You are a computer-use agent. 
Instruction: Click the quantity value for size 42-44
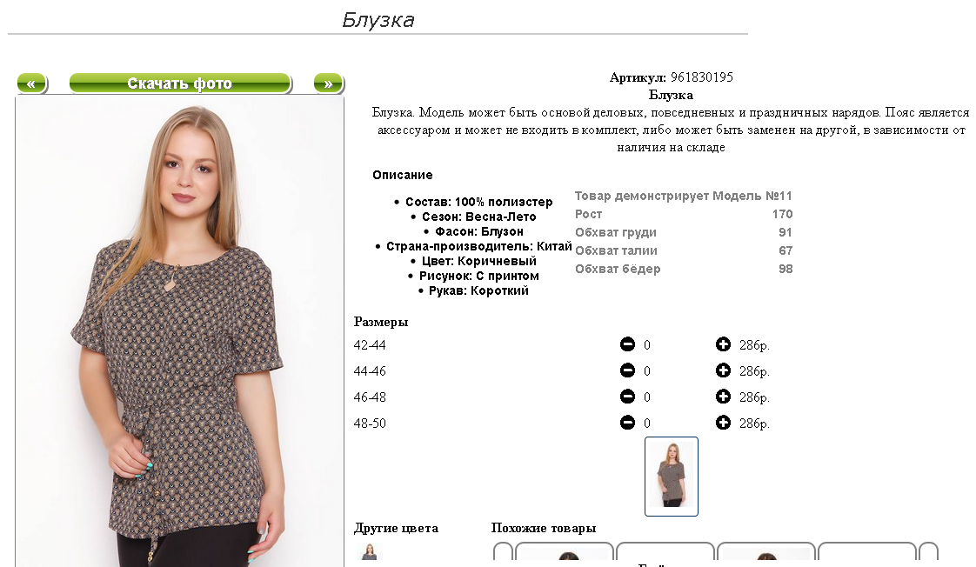(646, 344)
